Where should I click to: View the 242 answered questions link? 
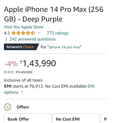click(33, 39)
